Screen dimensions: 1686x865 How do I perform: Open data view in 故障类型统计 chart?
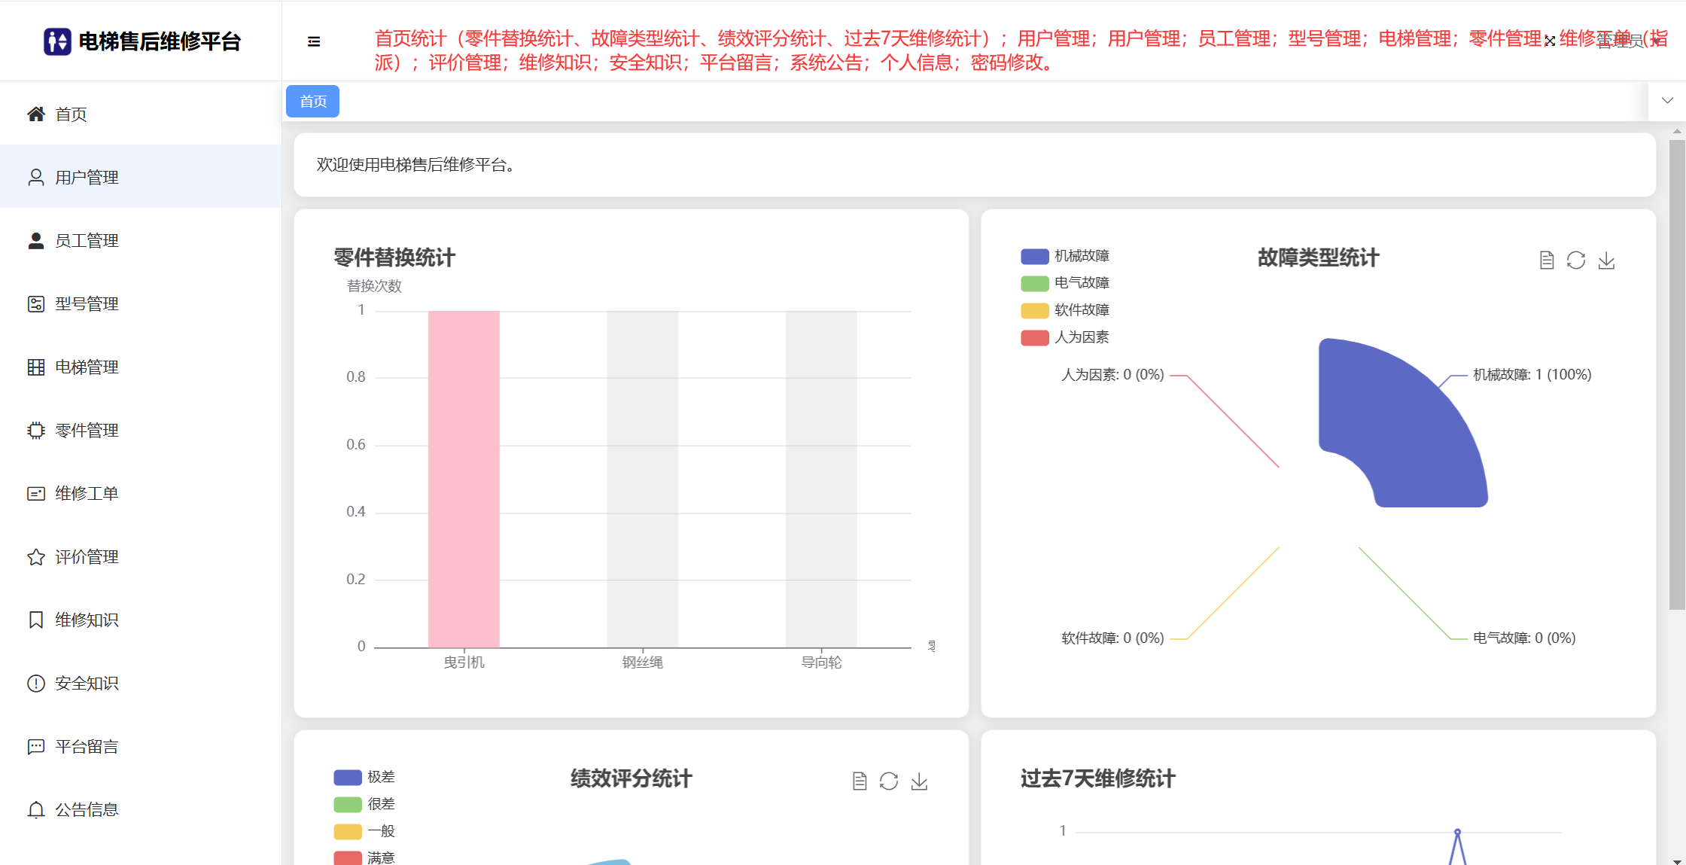(1547, 260)
